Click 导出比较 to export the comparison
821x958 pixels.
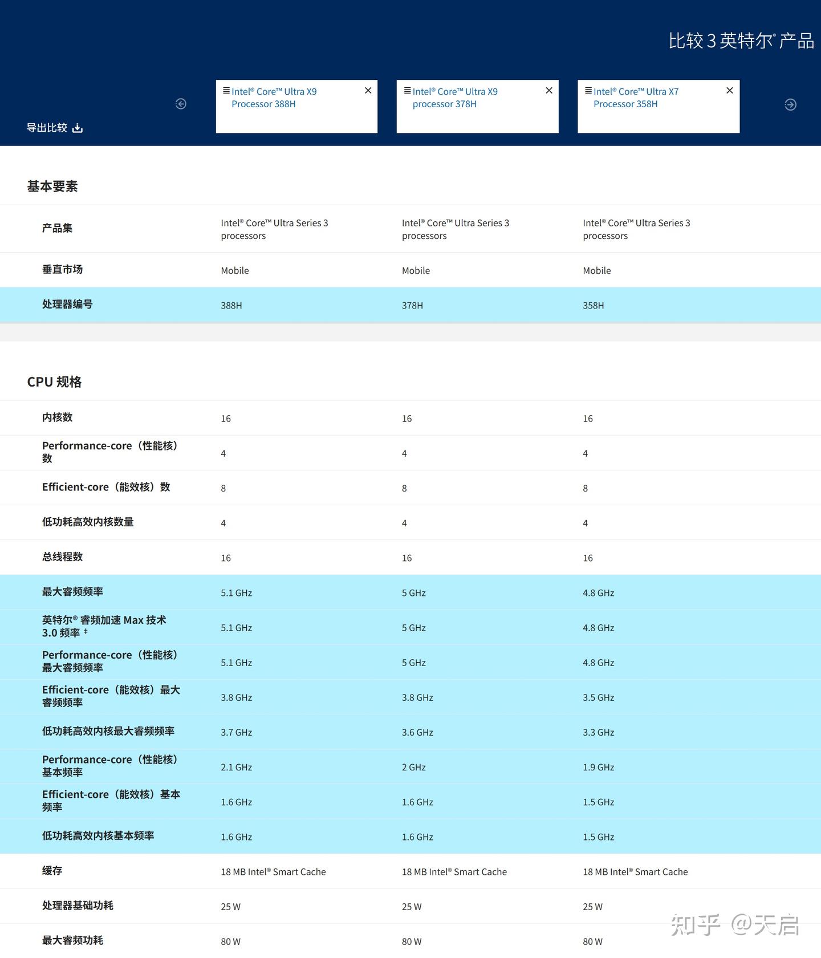coord(55,128)
